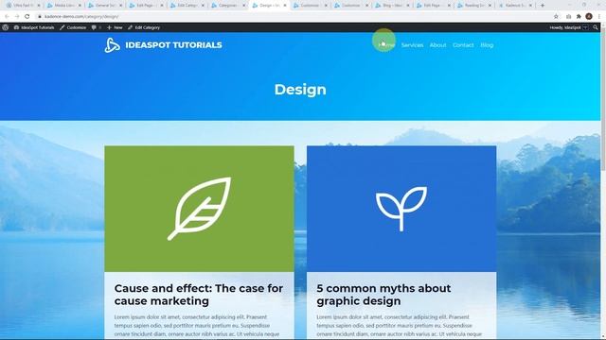Viewport: 606px width, 340px height.
Task: Click the page vertical scrollbar
Action: (603, 100)
